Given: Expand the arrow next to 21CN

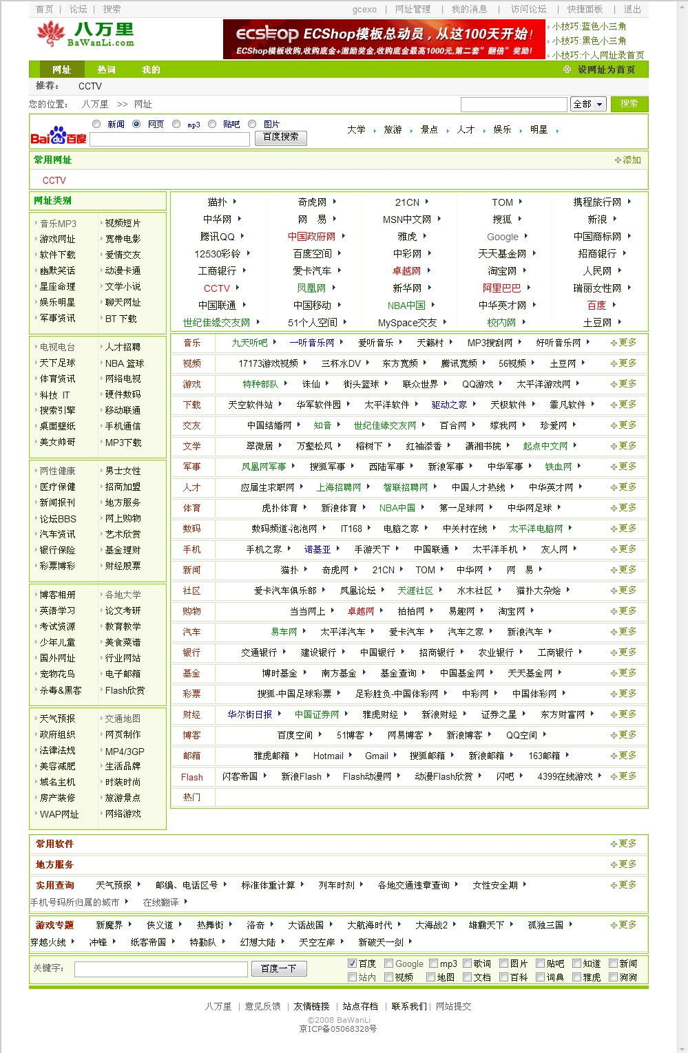Looking at the screenshot, I should (x=427, y=202).
